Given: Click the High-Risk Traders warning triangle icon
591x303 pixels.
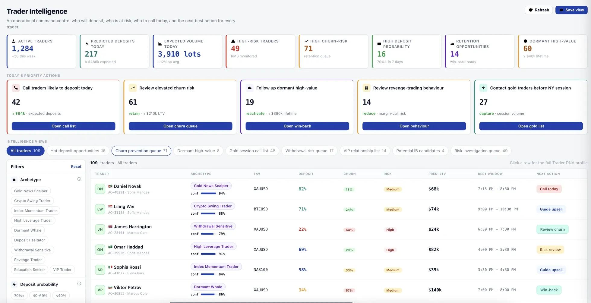Looking at the screenshot, I should (233, 41).
